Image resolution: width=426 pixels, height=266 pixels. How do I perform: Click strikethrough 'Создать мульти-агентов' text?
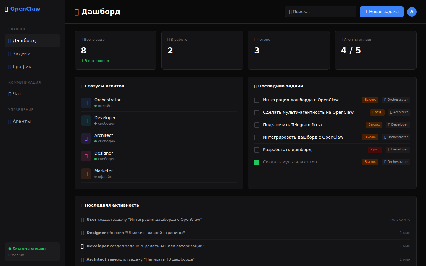[290, 162]
